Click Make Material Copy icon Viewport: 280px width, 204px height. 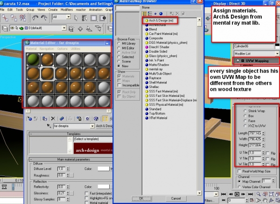(x=62, y=119)
